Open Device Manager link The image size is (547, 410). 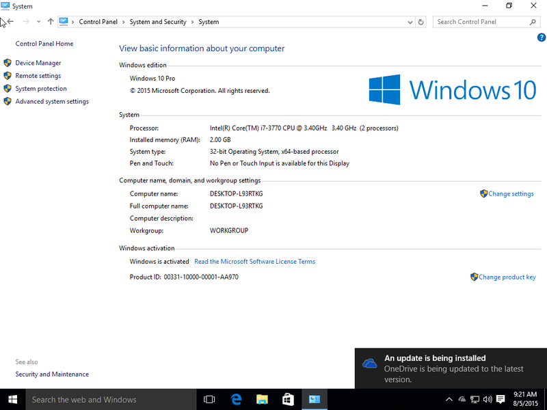pos(38,63)
